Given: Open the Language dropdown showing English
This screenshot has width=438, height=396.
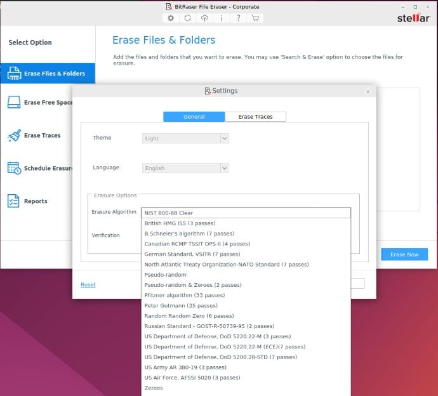Looking at the screenshot, I should (185, 168).
